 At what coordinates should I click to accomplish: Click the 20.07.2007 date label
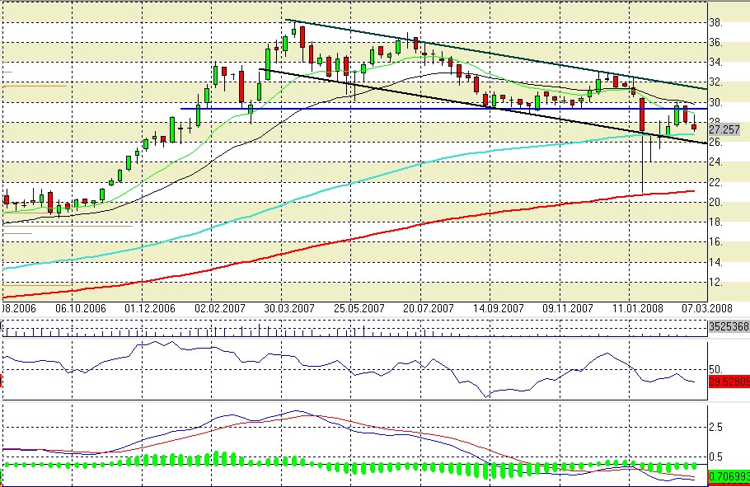click(429, 308)
